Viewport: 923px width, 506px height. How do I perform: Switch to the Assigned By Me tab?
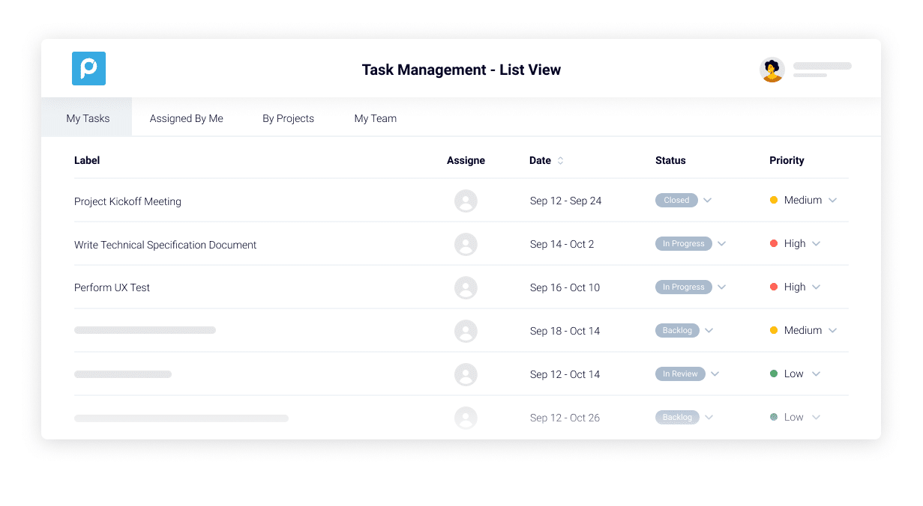[186, 118]
